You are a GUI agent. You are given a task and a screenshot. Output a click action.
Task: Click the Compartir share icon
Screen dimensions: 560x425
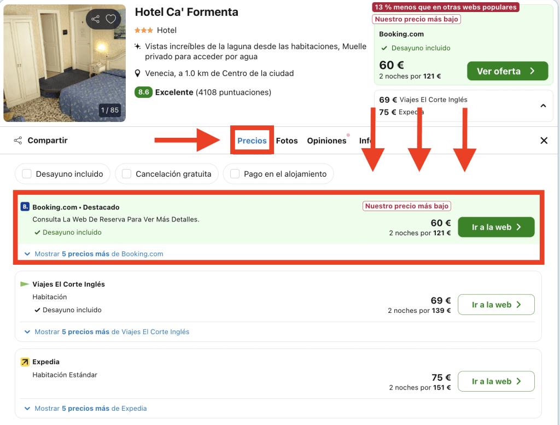pos(18,141)
